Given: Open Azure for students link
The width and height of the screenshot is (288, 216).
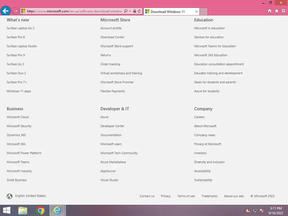Looking at the screenshot, I should tap(207, 91).
